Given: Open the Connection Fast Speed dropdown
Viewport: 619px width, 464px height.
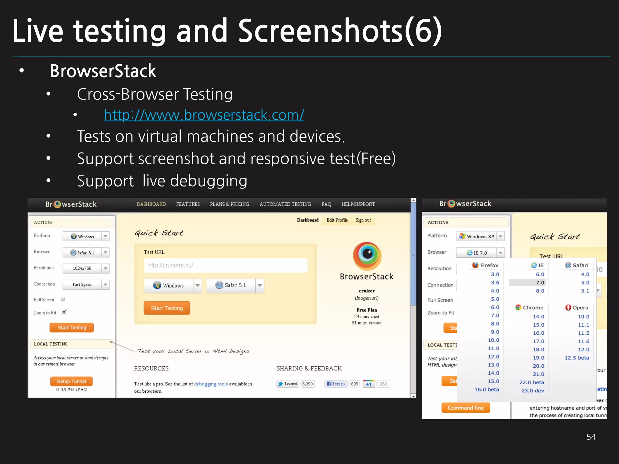Looking at the screenshot, I should point(86,285).
